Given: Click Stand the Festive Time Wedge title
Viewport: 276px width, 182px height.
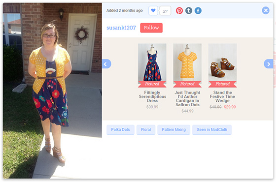Looking at the screenshot, I should [222, 96].
